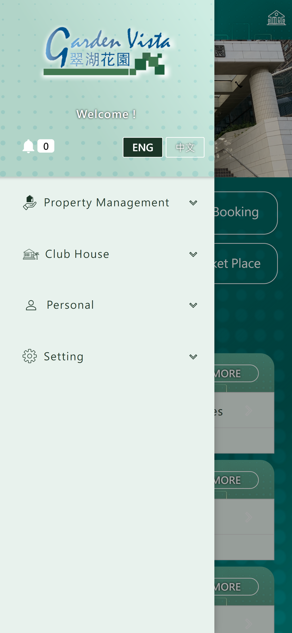Click the Club House building icon
This screenshot has width=292, height=633.
point(31,254)
